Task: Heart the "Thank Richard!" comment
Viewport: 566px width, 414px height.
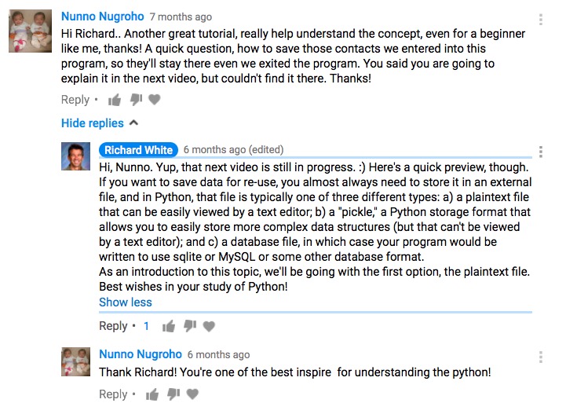Action: [x=192, y=394]
